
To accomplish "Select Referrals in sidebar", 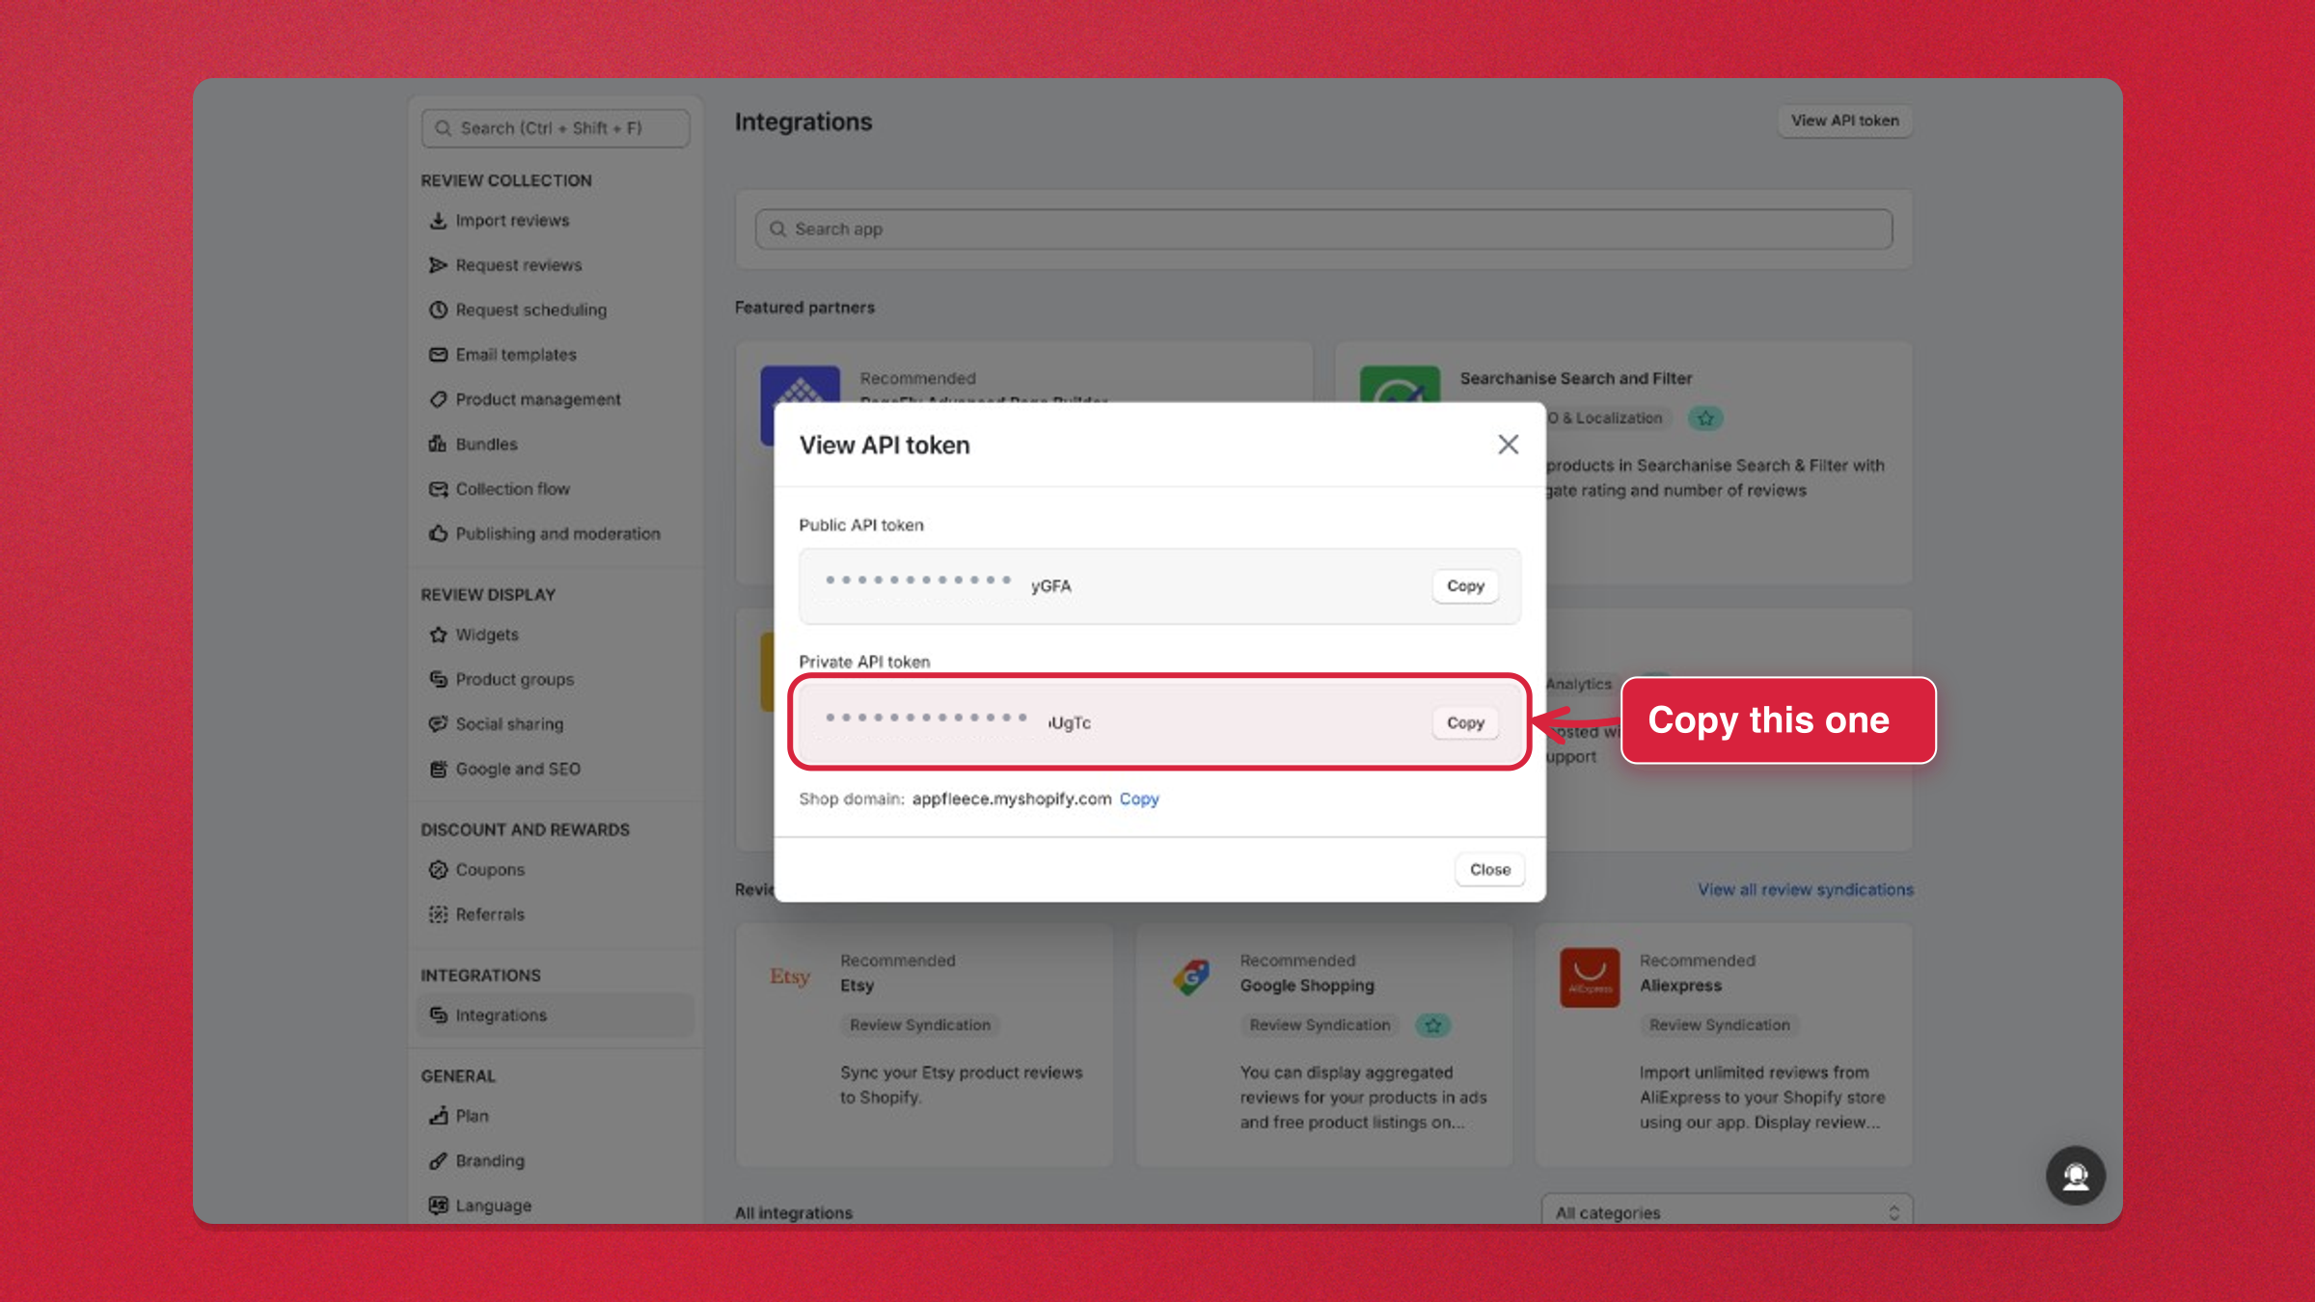I will 490,914.
